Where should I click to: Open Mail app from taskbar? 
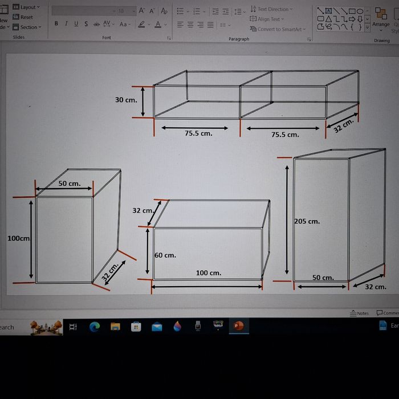point(157,327)
